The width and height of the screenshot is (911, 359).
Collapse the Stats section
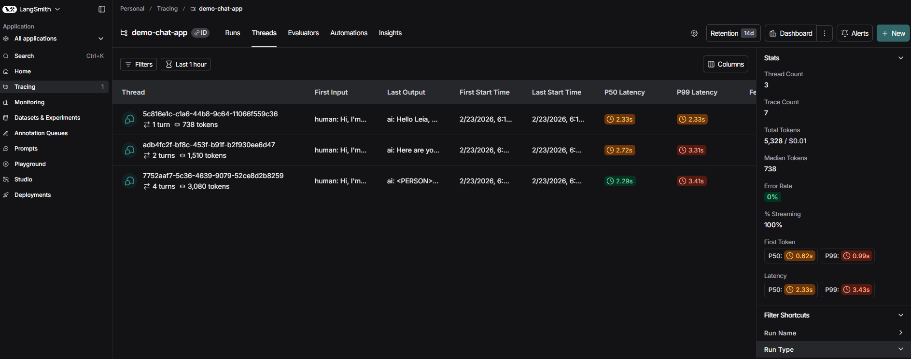point(900,58)
